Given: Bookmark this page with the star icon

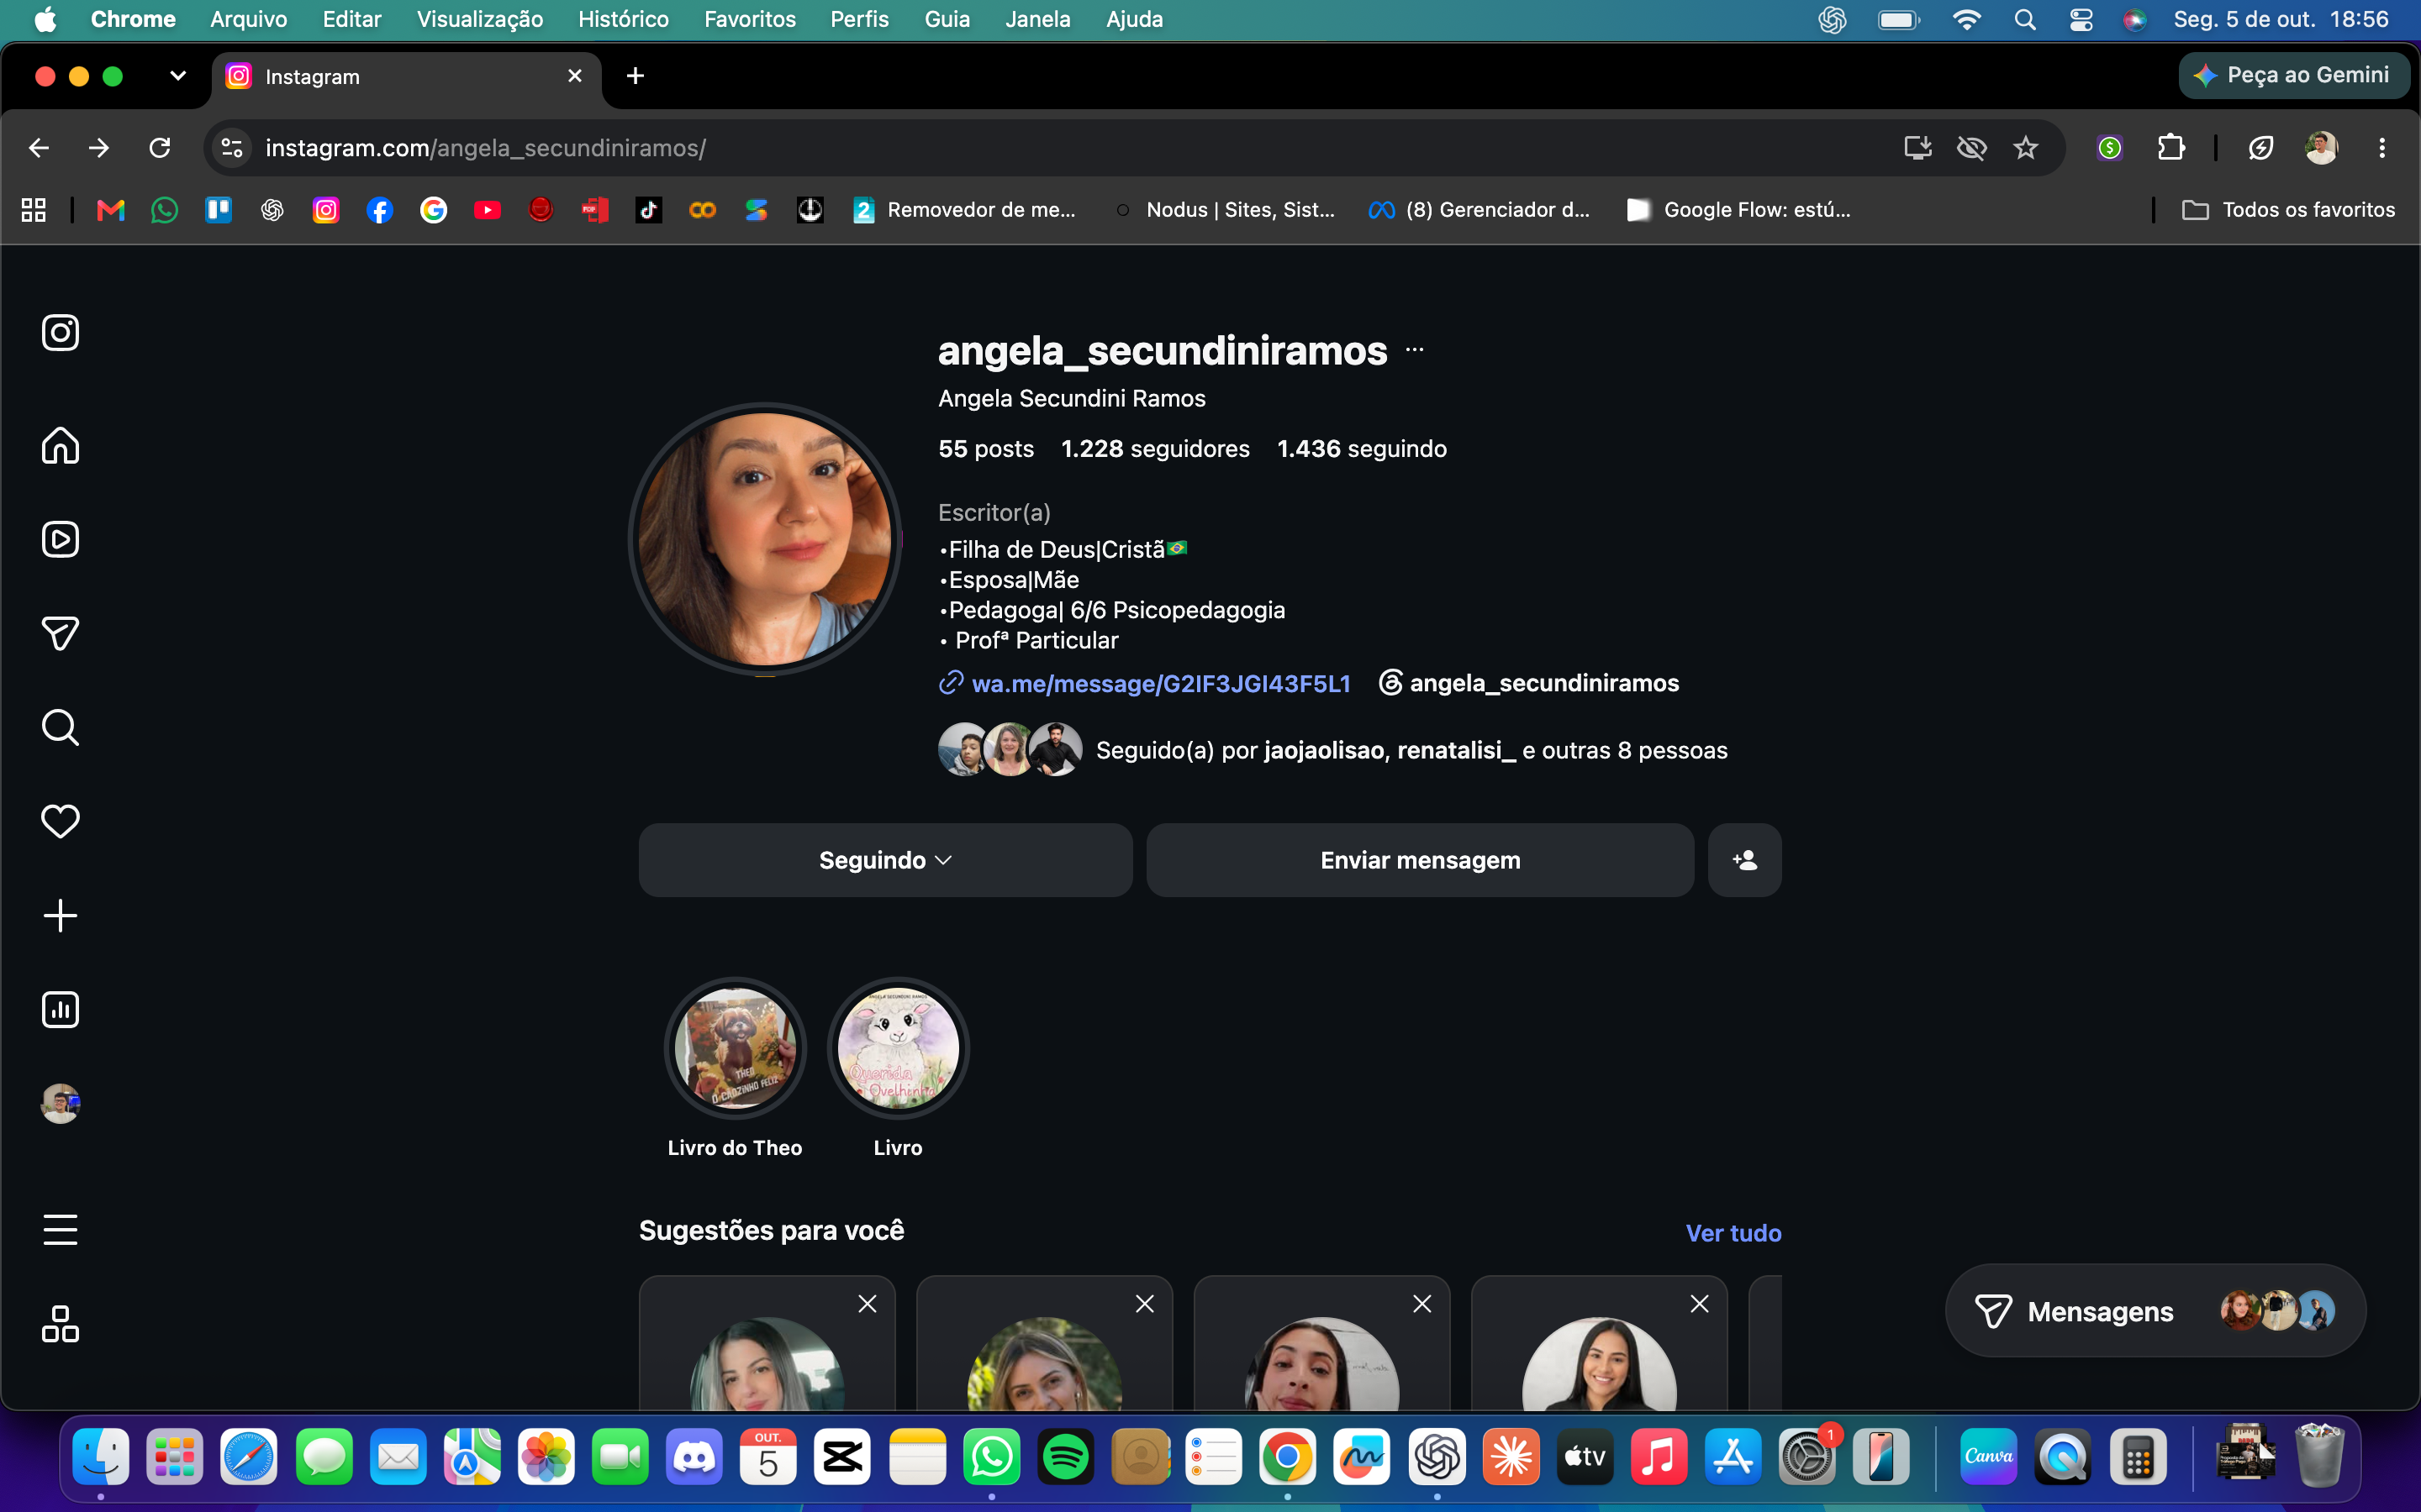Looking at the screenshot, I should pos(2026,148).
